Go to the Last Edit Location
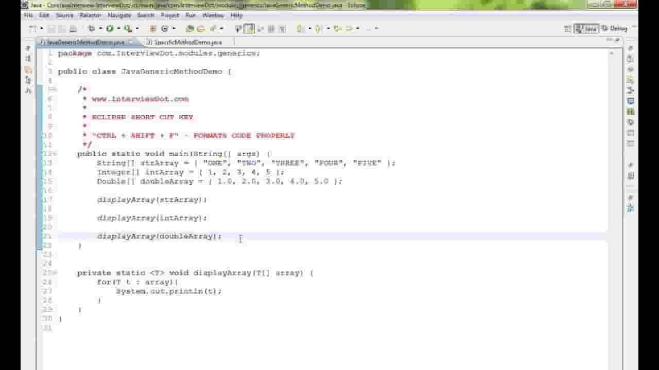Image resolution: width=659 pixels, height=370 pixels. coord(337,29)
